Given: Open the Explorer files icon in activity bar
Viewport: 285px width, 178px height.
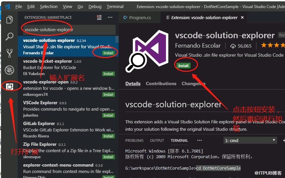Looking at the screenshot, I should tap(9, 19).
